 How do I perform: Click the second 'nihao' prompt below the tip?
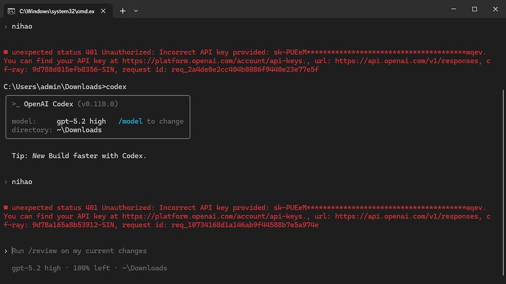[x=22, y=182]
